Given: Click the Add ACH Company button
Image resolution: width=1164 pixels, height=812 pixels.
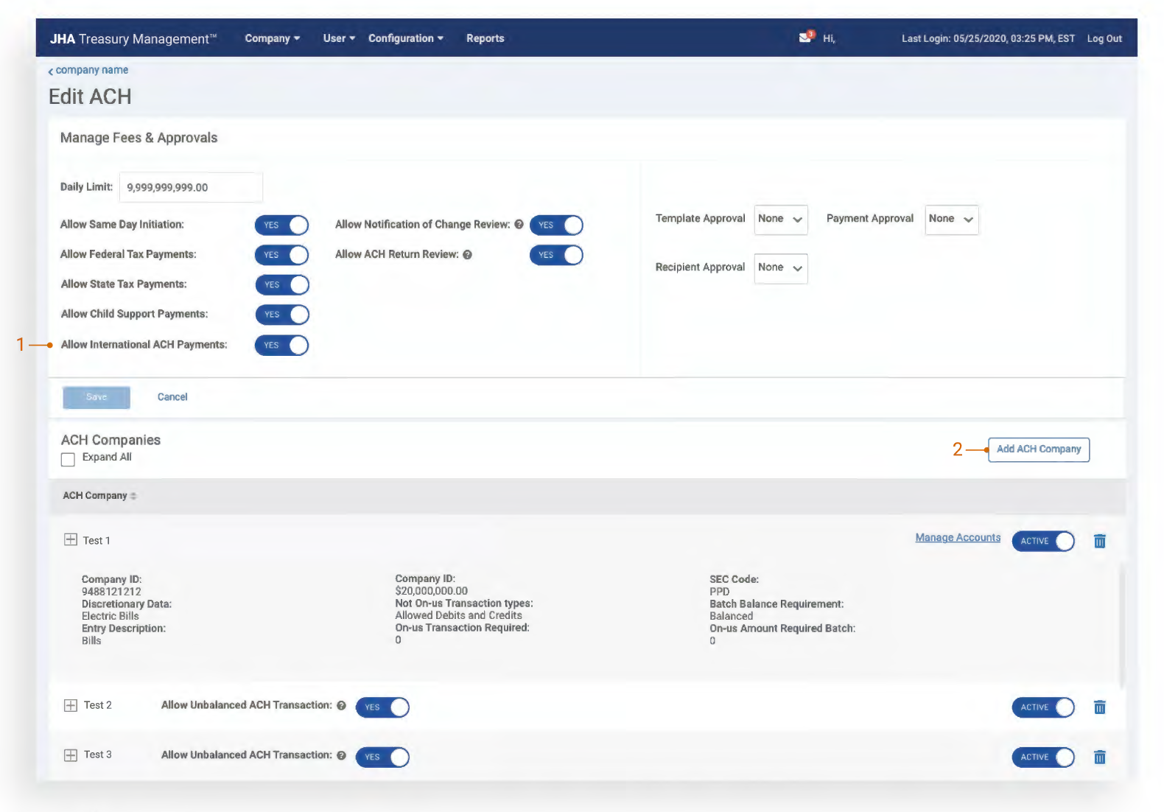Looking at the screenshot, I should pyautogui.click(x=1038, y=449).
